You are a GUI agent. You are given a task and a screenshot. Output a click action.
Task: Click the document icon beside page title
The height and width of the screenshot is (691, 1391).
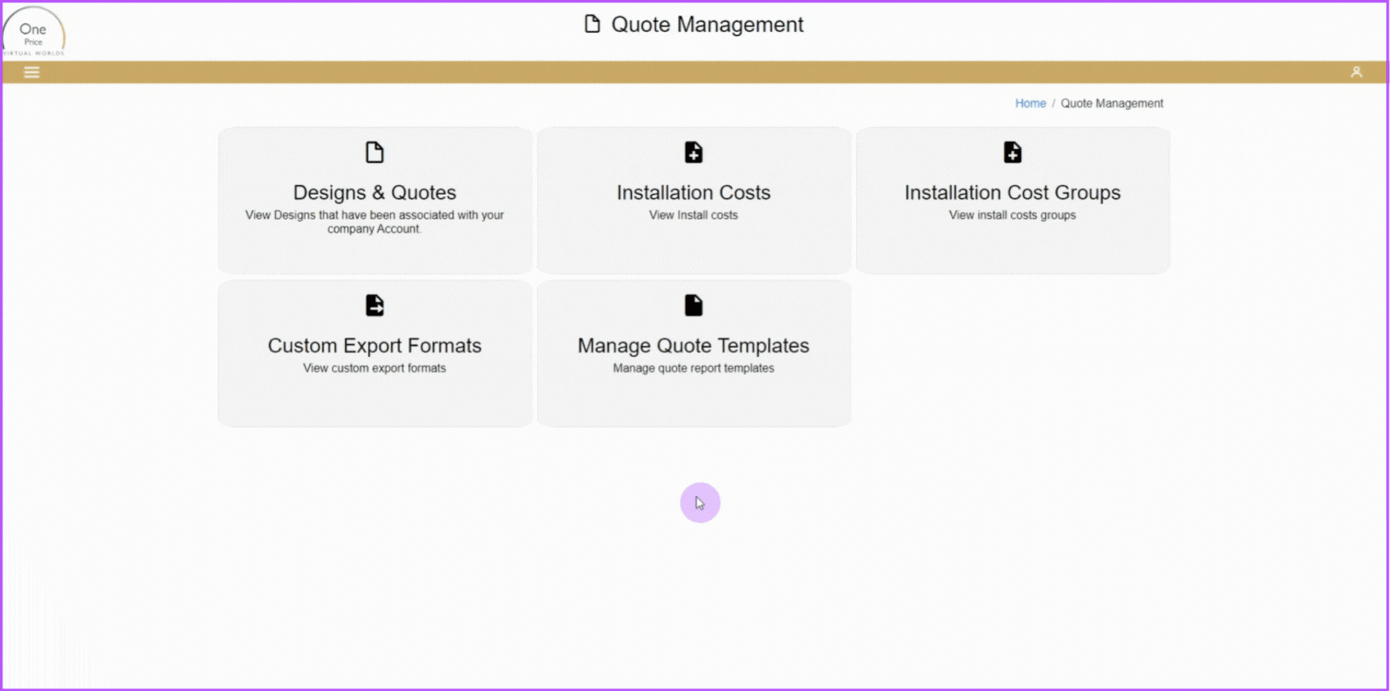click(592, 24)
